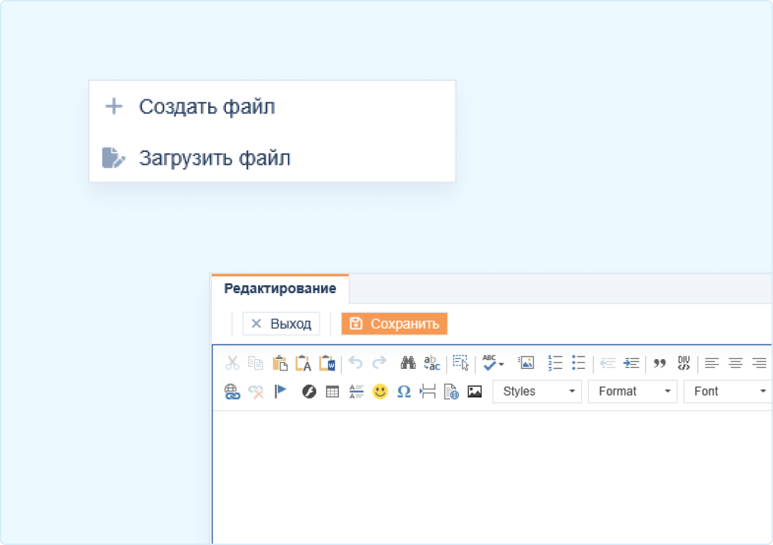
Task: Choose Загрузить файл menu item
Action: click(215, 158)
